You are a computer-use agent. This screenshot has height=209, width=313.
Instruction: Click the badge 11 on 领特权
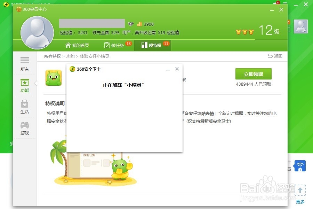(166, 44)
